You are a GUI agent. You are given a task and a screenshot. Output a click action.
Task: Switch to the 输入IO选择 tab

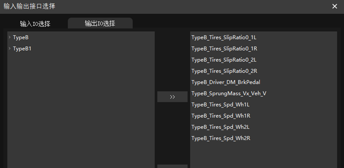pyautogui.click(x=35, y=24)
